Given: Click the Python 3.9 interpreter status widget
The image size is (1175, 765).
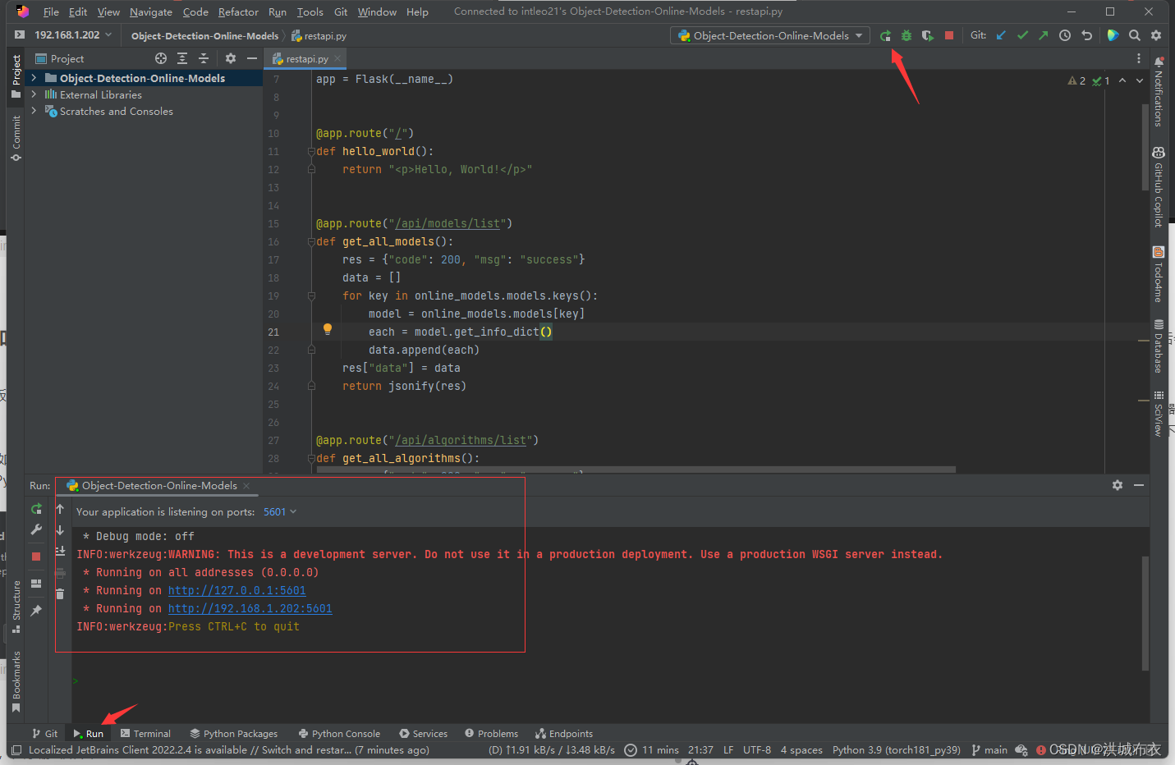Looking at the screenshot, I should 897,749.
